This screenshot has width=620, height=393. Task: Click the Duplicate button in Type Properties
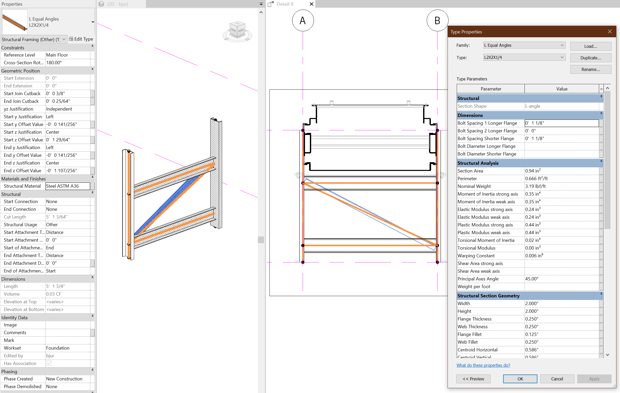tap(591, 58)
